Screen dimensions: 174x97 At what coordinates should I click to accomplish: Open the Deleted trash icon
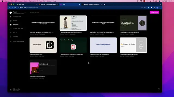11,37
